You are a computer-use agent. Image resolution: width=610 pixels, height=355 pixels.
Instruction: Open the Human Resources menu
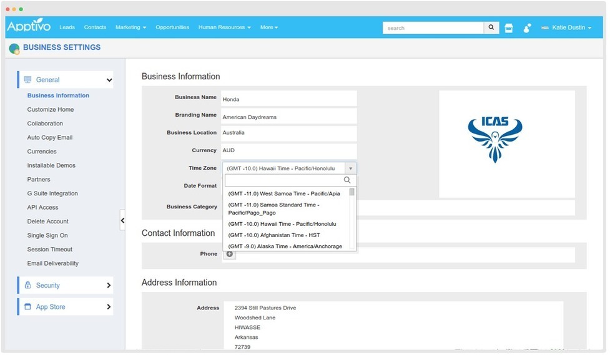click(x=224, y=27)
